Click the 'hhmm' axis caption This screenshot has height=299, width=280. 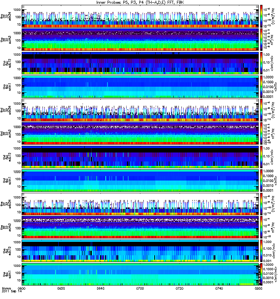click(x=6, y=289)
